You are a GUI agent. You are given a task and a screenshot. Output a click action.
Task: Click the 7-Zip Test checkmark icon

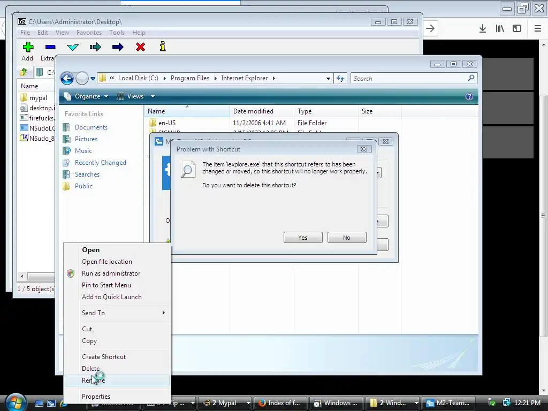point(73,47)
